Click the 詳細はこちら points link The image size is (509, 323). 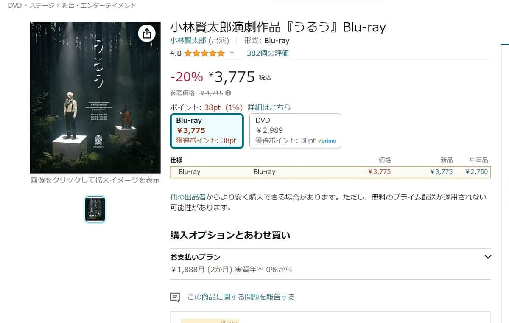pos(270,107)
